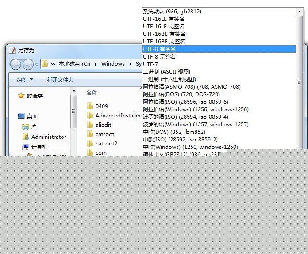Open the recent locations history arrow

(37, 64)
